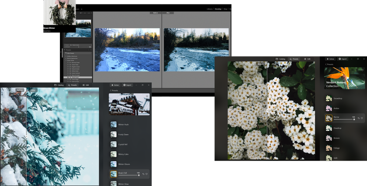Switch to Develop module in Lightroom
The width and height of the screenshot is (367, 186).
pos(218,9)
